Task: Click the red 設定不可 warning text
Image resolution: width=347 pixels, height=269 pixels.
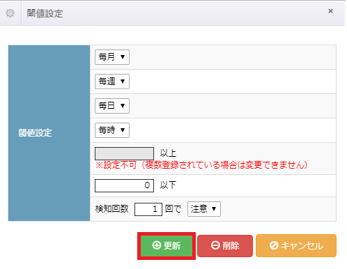Action: pyautogui.click(x=201, y=165)
